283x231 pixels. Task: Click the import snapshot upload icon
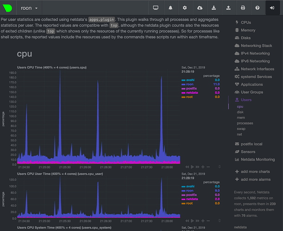coord(228,8)
